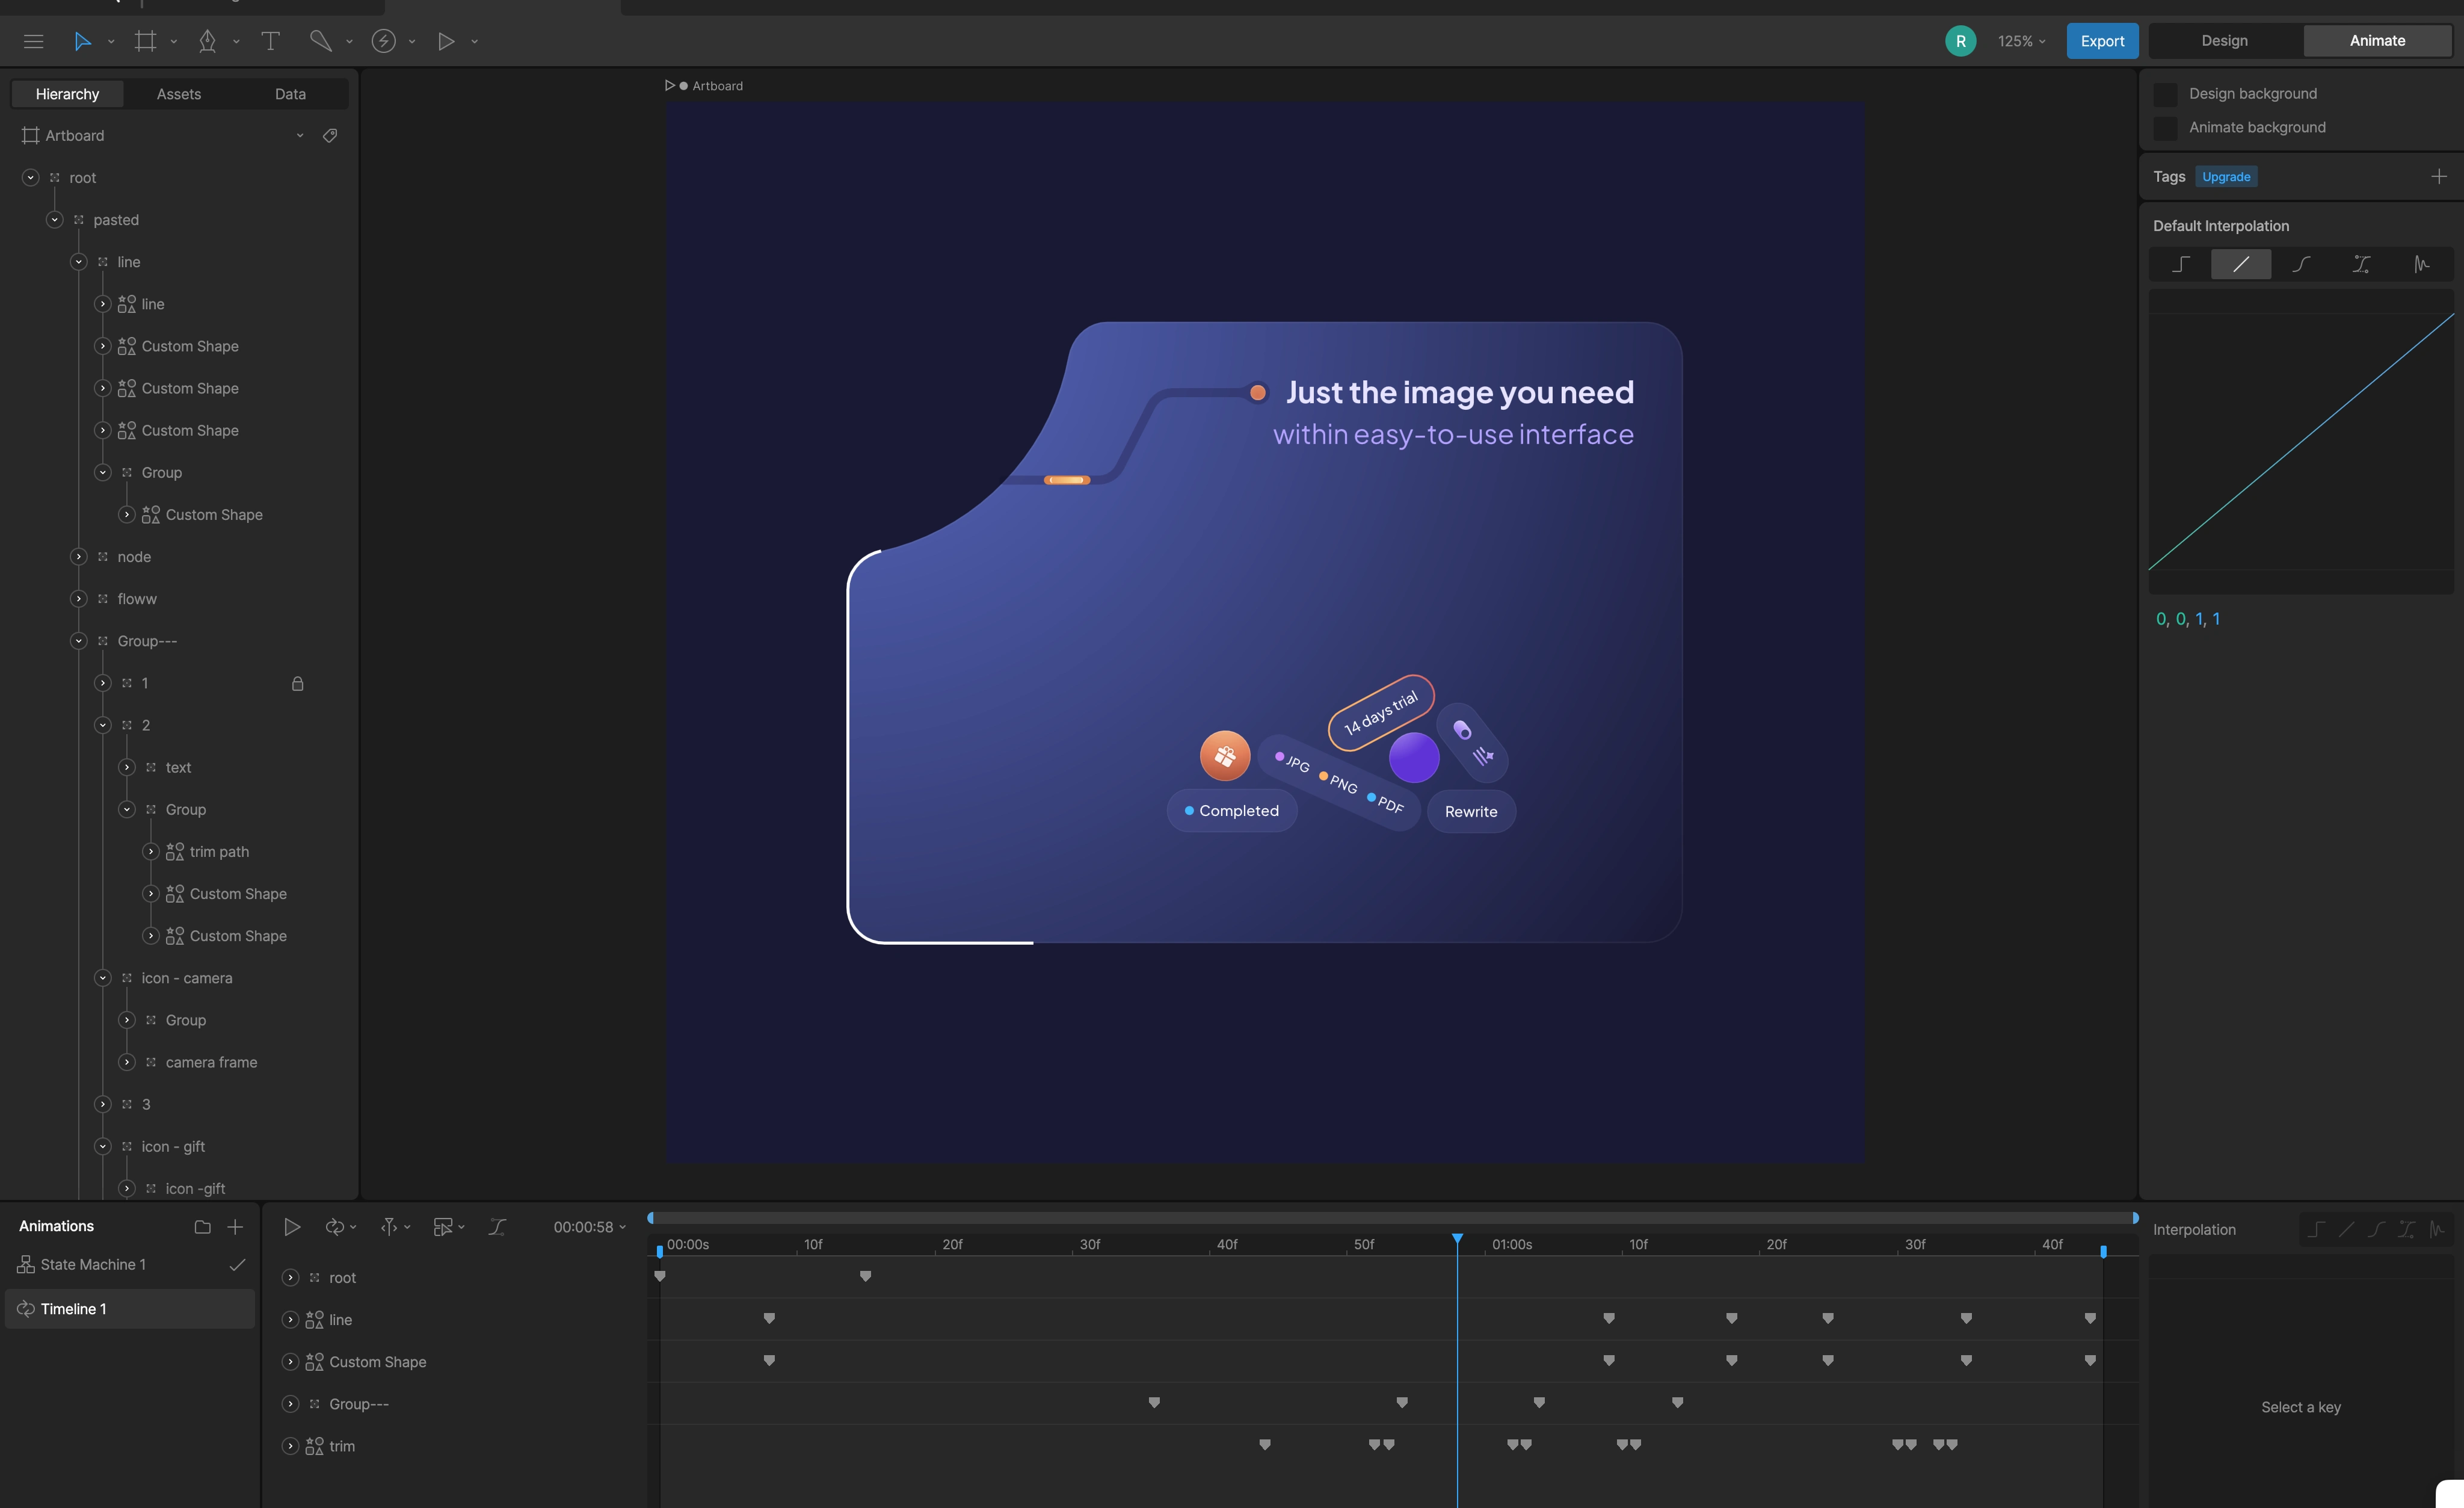Select the text layer in Hierarchy
2464x1508 pixels.
178,768
